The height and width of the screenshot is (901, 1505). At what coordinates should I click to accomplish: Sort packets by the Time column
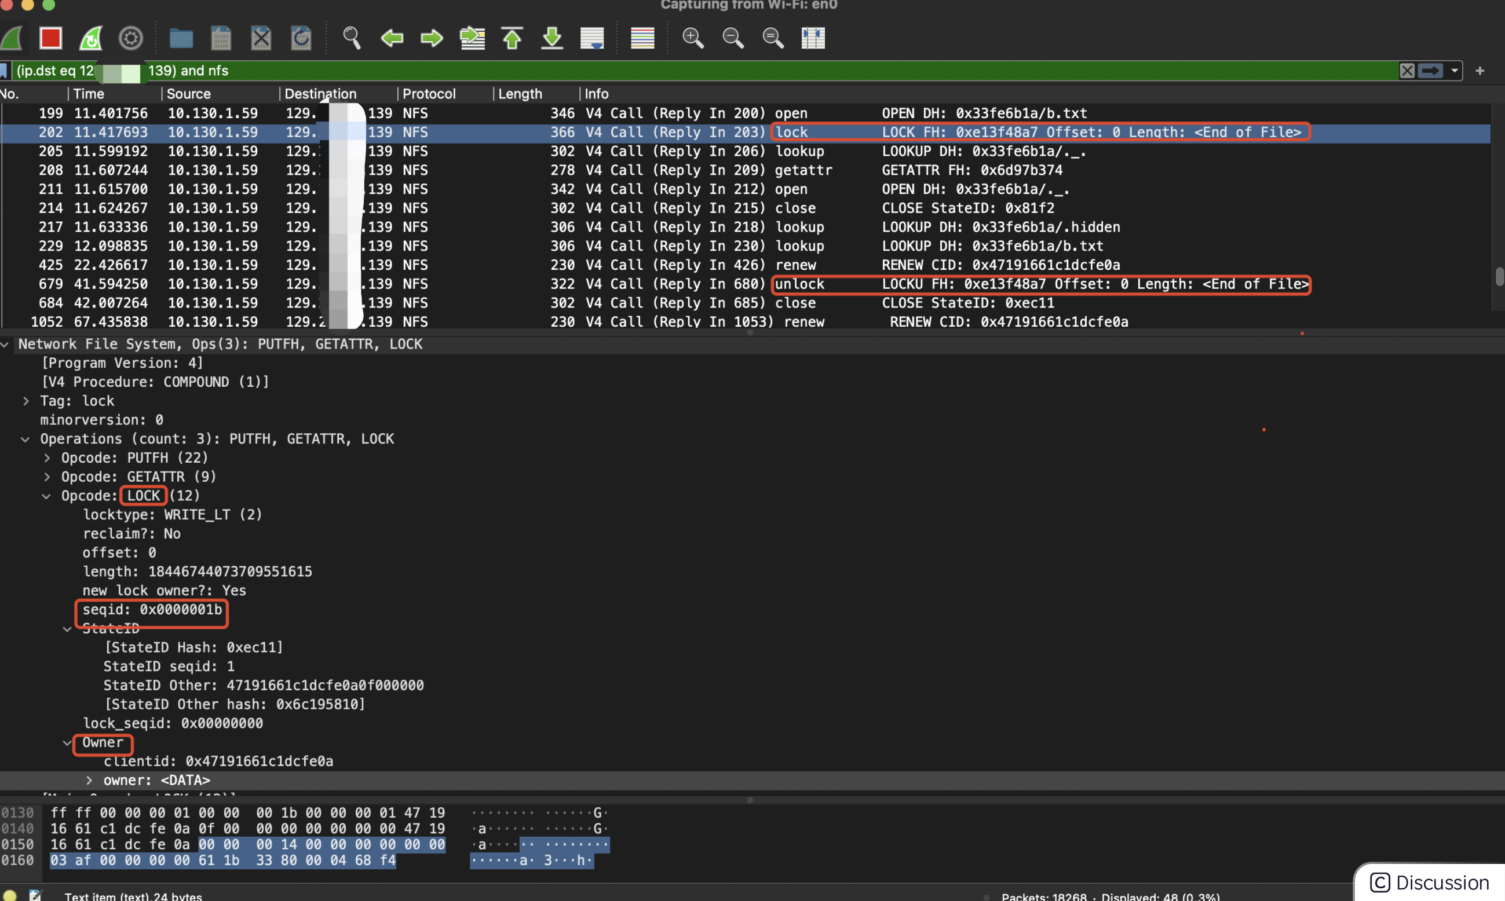(x=114, y=93)
